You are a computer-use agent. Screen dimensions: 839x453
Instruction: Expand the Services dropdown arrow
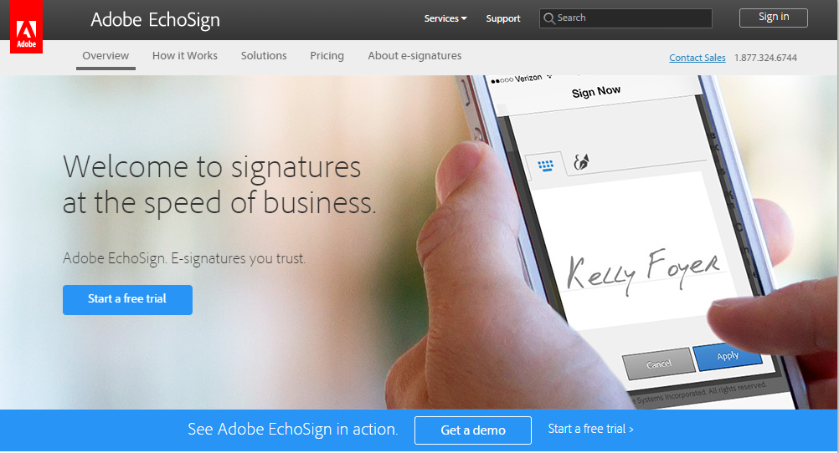point(464,18)
